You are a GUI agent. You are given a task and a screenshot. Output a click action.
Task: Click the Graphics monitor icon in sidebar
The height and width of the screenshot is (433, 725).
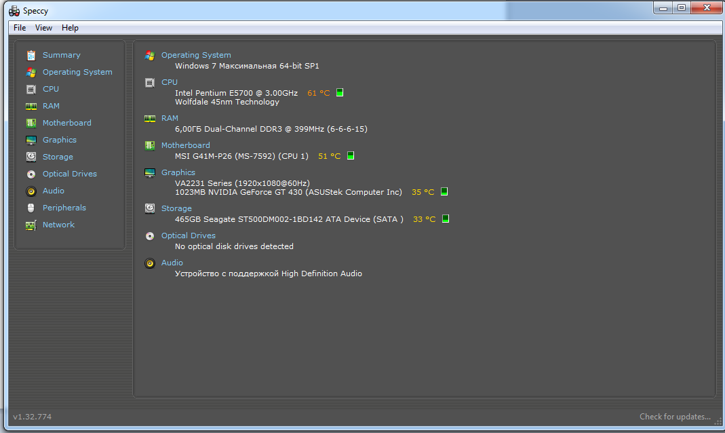31,140
